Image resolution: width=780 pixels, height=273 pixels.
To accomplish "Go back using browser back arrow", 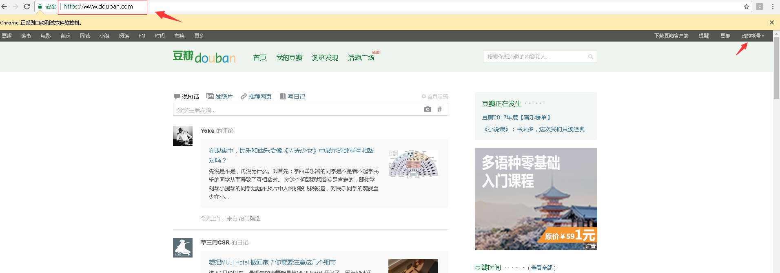I will pyautogui.click(x=4, y=7).
